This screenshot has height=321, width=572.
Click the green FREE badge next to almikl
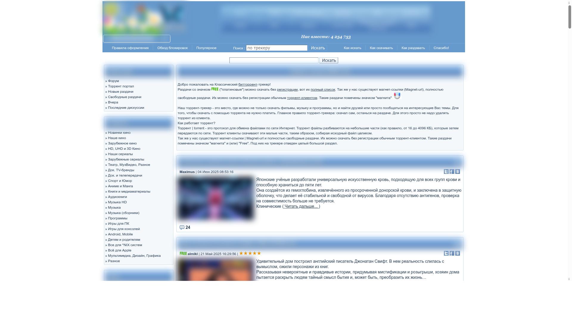tap(183, 254)
